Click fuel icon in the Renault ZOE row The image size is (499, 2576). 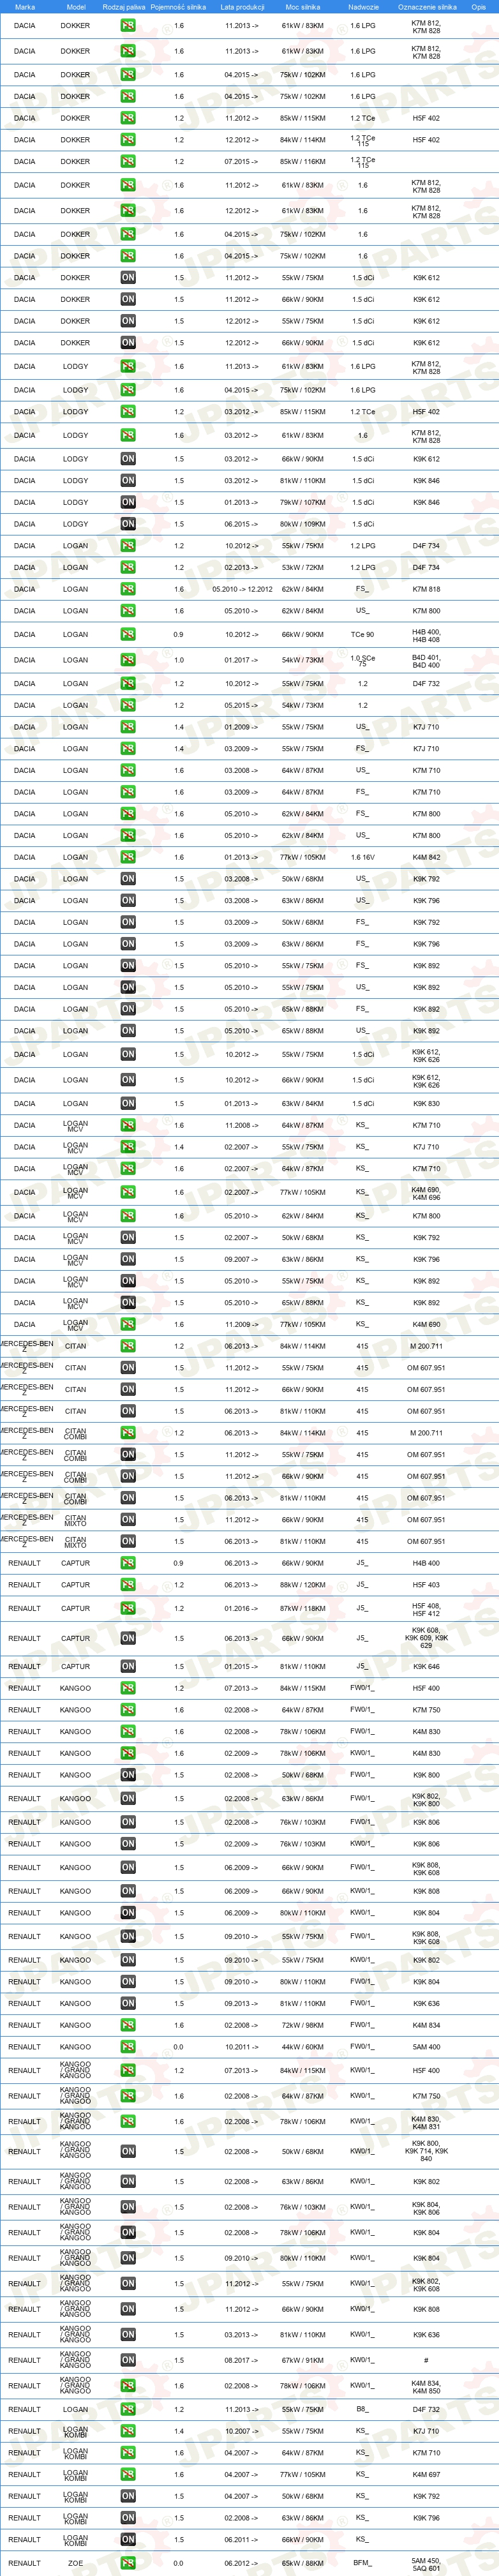(x=128, y=2563)
